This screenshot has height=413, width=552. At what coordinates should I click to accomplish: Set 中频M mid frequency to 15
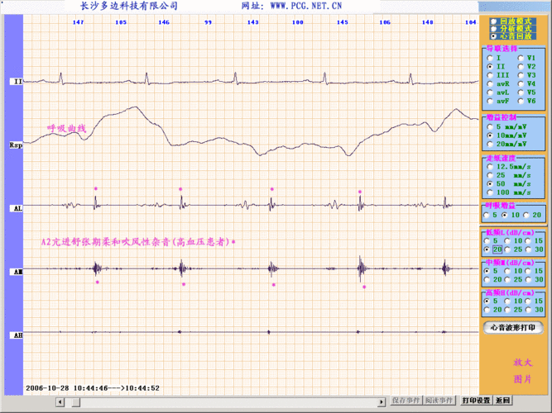[530, 270]
